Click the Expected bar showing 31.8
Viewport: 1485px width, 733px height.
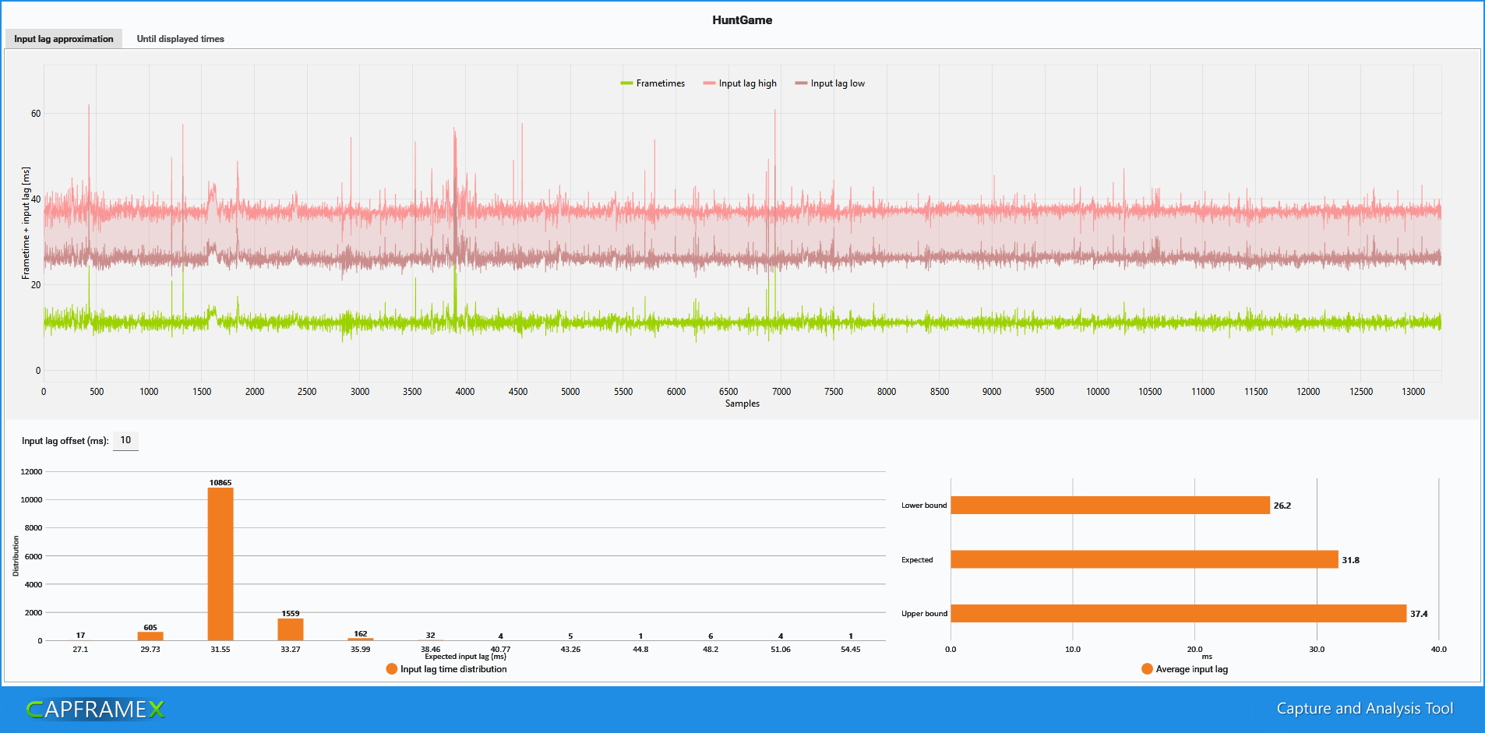[1145, 559]
